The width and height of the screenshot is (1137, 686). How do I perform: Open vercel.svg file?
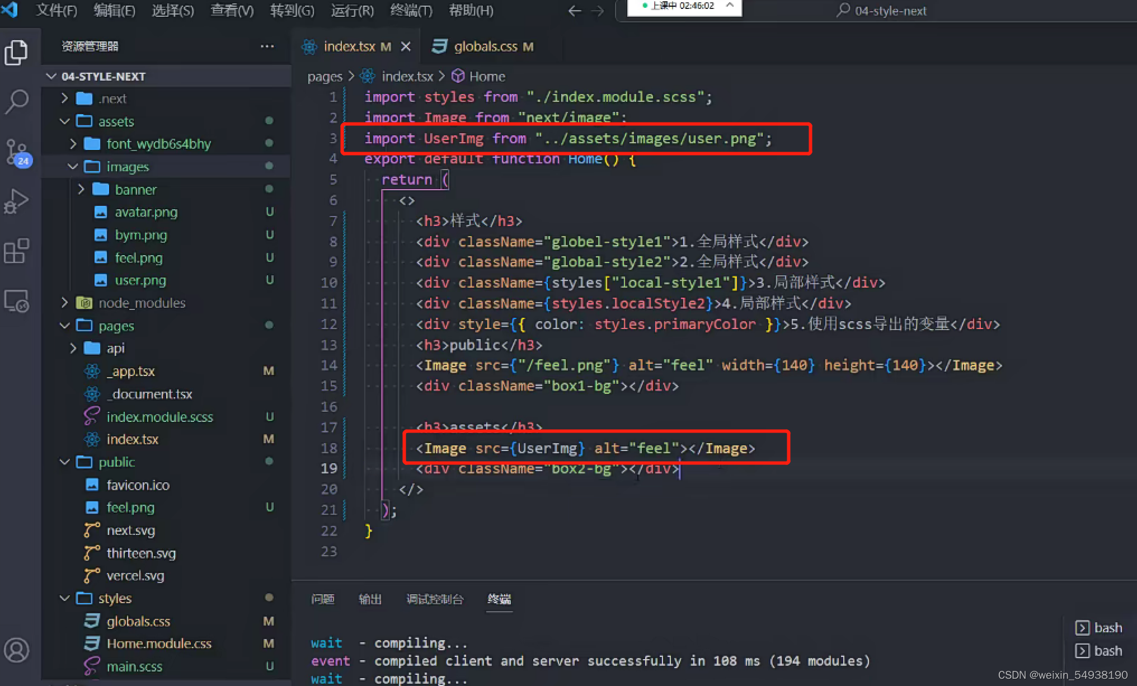pos(135,576)
